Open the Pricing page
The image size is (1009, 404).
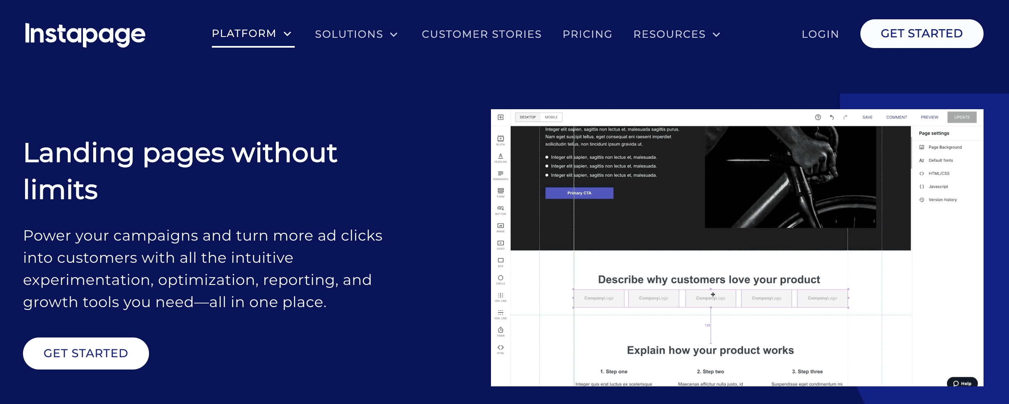click(587, 34)
